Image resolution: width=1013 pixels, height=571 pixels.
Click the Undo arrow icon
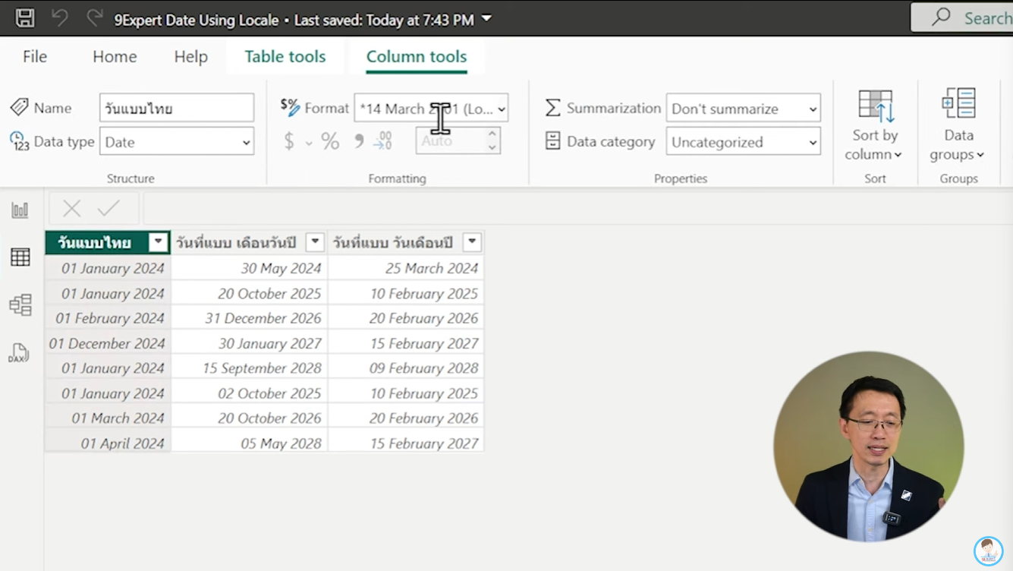[59, 18]
